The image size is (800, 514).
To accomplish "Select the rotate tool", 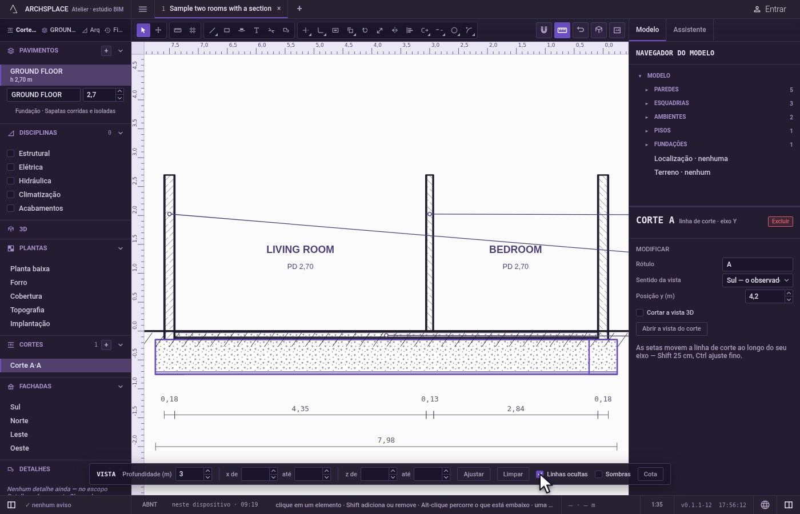I will pyautogui.click(x=365, y=30).
